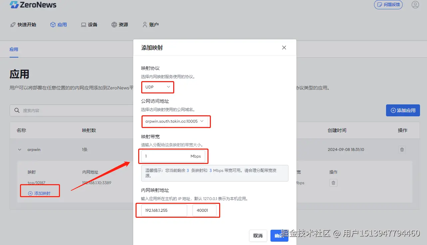This screenshot has width=427, height=245.
Task: Click the IP field 192.168.1.255
Action: tap(164, 210)
